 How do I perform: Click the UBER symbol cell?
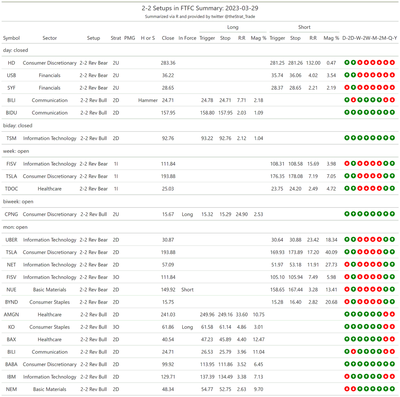pyautogui.click(x=11, y=240)
